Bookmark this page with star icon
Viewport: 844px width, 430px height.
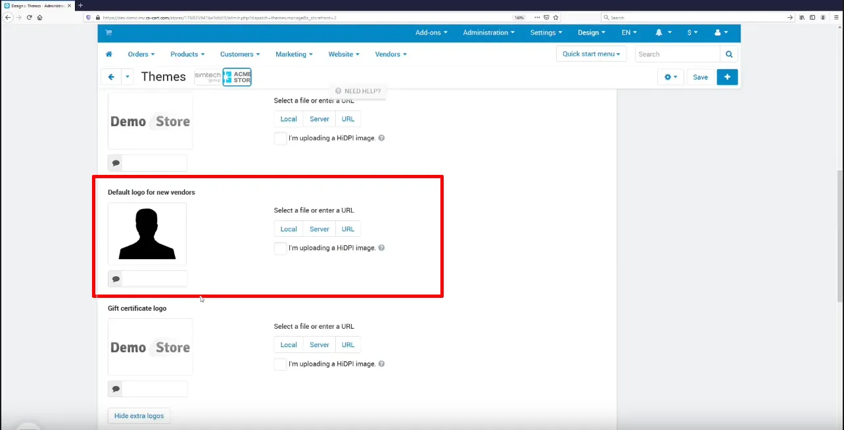pyautogui.click(x=556, y=18)
